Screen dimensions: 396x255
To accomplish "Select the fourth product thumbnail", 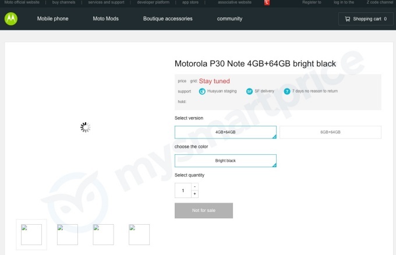I will tap(139, 235).
